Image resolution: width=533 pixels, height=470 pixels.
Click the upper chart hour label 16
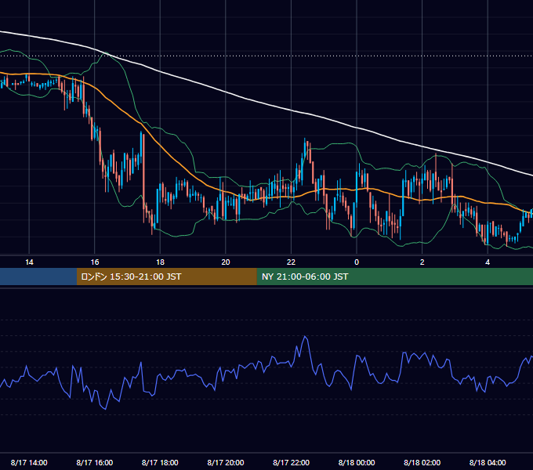(x=95, y=262)
